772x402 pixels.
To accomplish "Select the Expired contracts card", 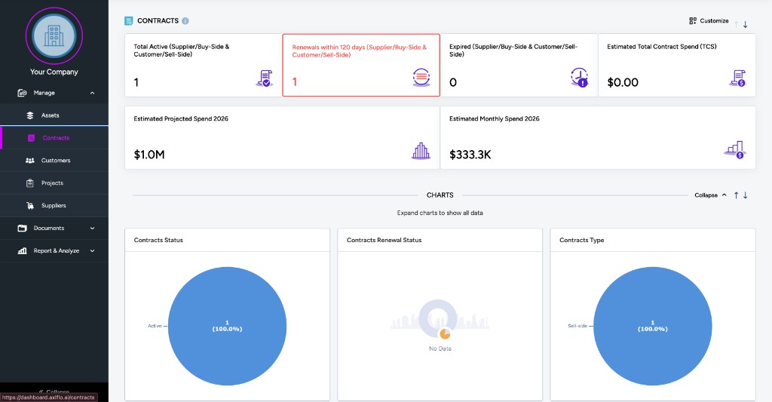I will 519,65.
